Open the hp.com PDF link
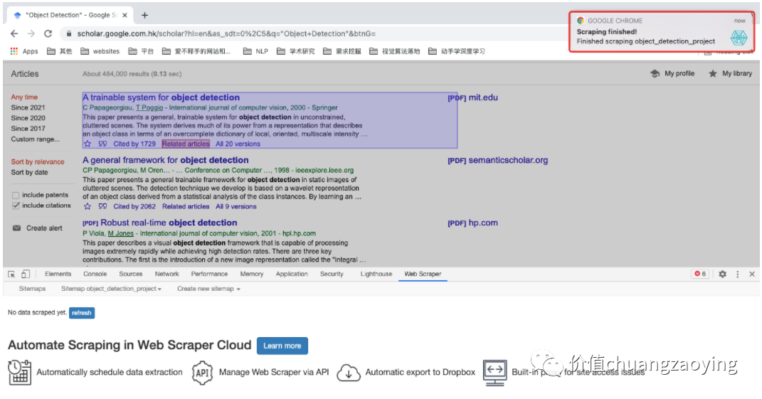The height and width of the screenshot is (399, 762). point(472,223)
